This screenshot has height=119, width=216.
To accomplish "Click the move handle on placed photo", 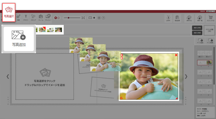I will [x=149, y=76].
